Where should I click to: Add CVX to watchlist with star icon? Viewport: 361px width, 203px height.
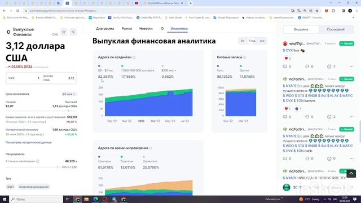coord(64,32)
